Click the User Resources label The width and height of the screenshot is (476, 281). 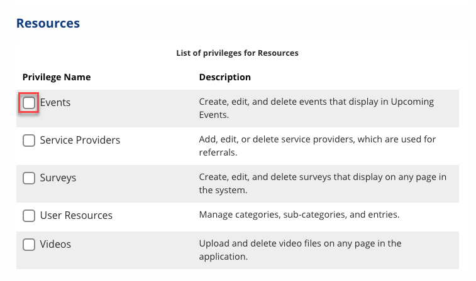[76, 215]
